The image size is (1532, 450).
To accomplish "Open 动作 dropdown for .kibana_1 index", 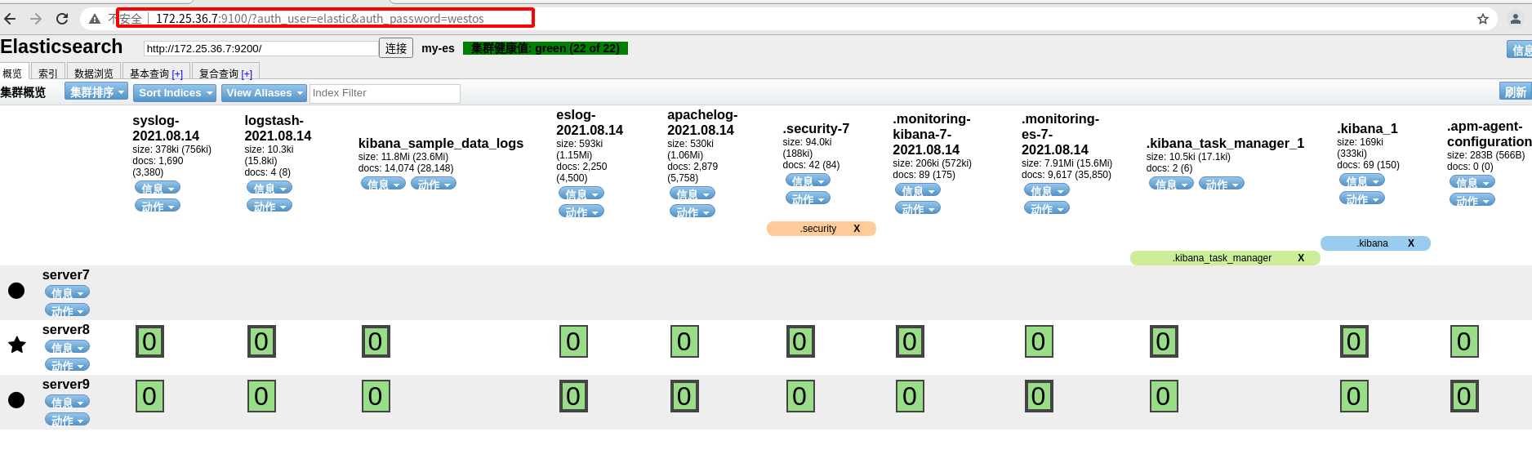I will click(1362, 198).
